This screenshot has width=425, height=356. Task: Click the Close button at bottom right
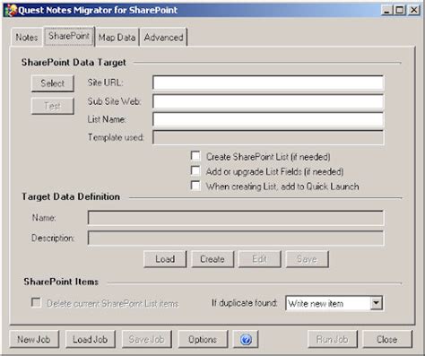coord(387,339)
